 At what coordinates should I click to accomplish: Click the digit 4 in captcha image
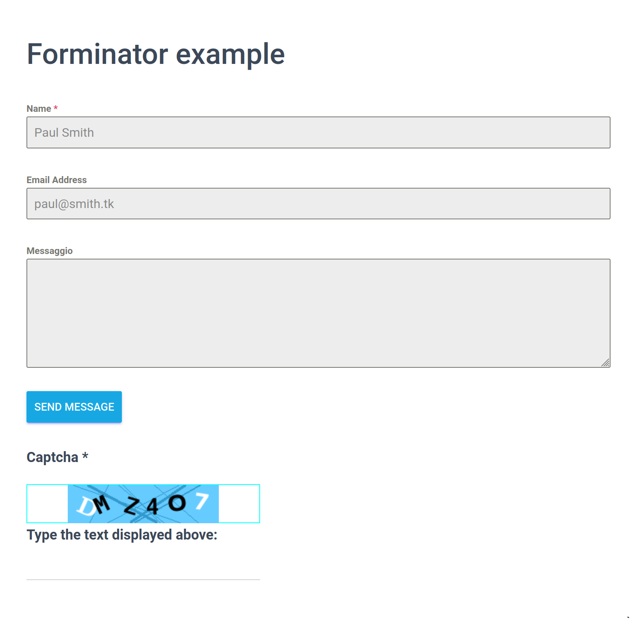pos(152,507)
